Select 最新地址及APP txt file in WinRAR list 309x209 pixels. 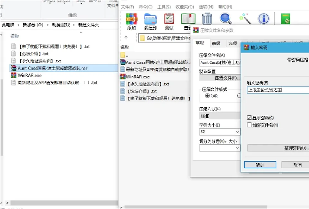click(x=155, y=70)
